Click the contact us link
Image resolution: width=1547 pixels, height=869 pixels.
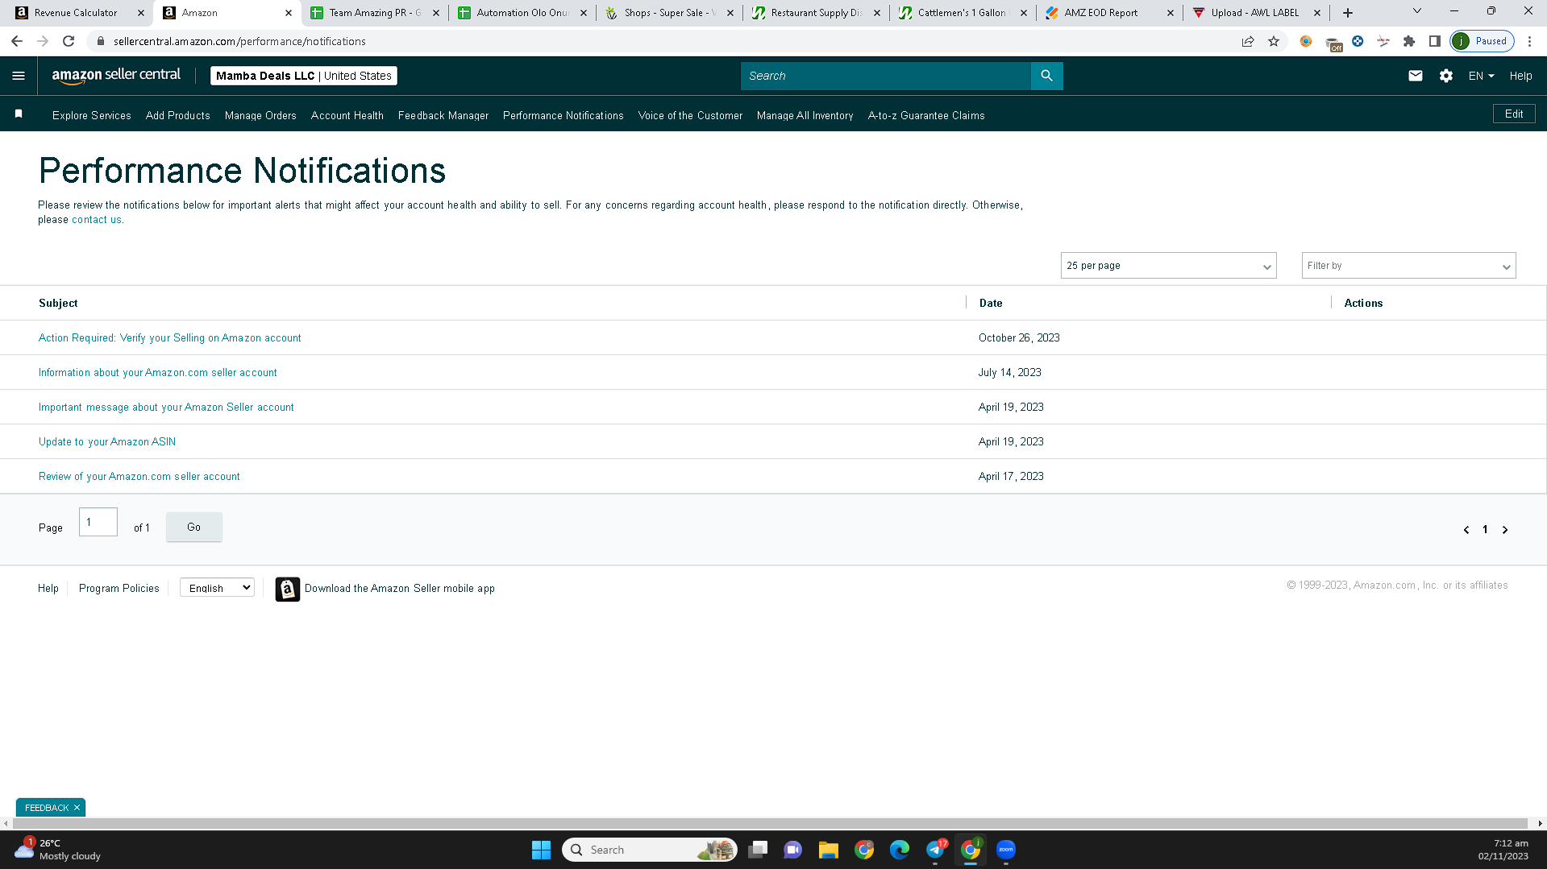tap(97, 220)
